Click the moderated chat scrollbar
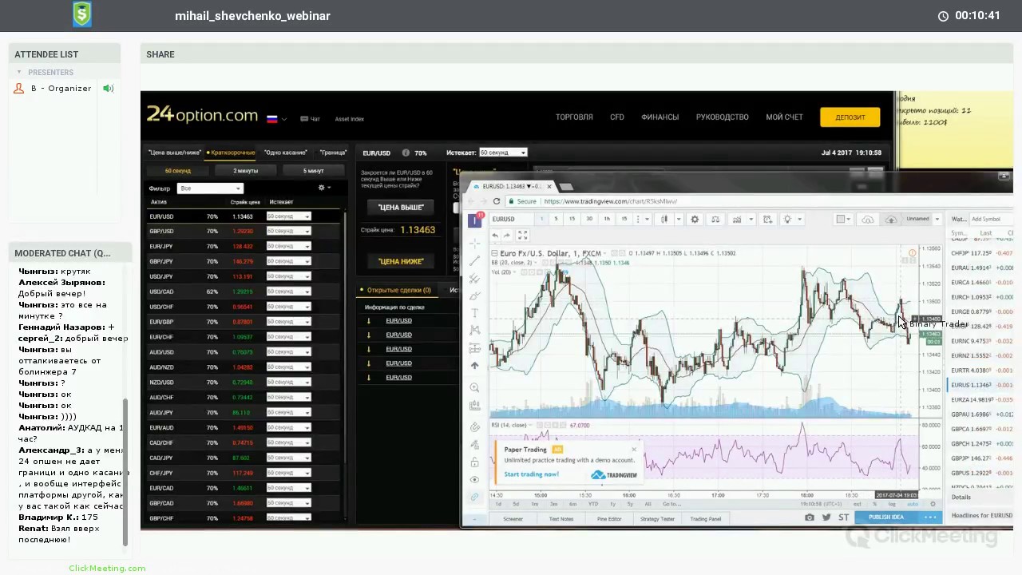The height and width of the screenshot is (575, 1022). (125, 471)
